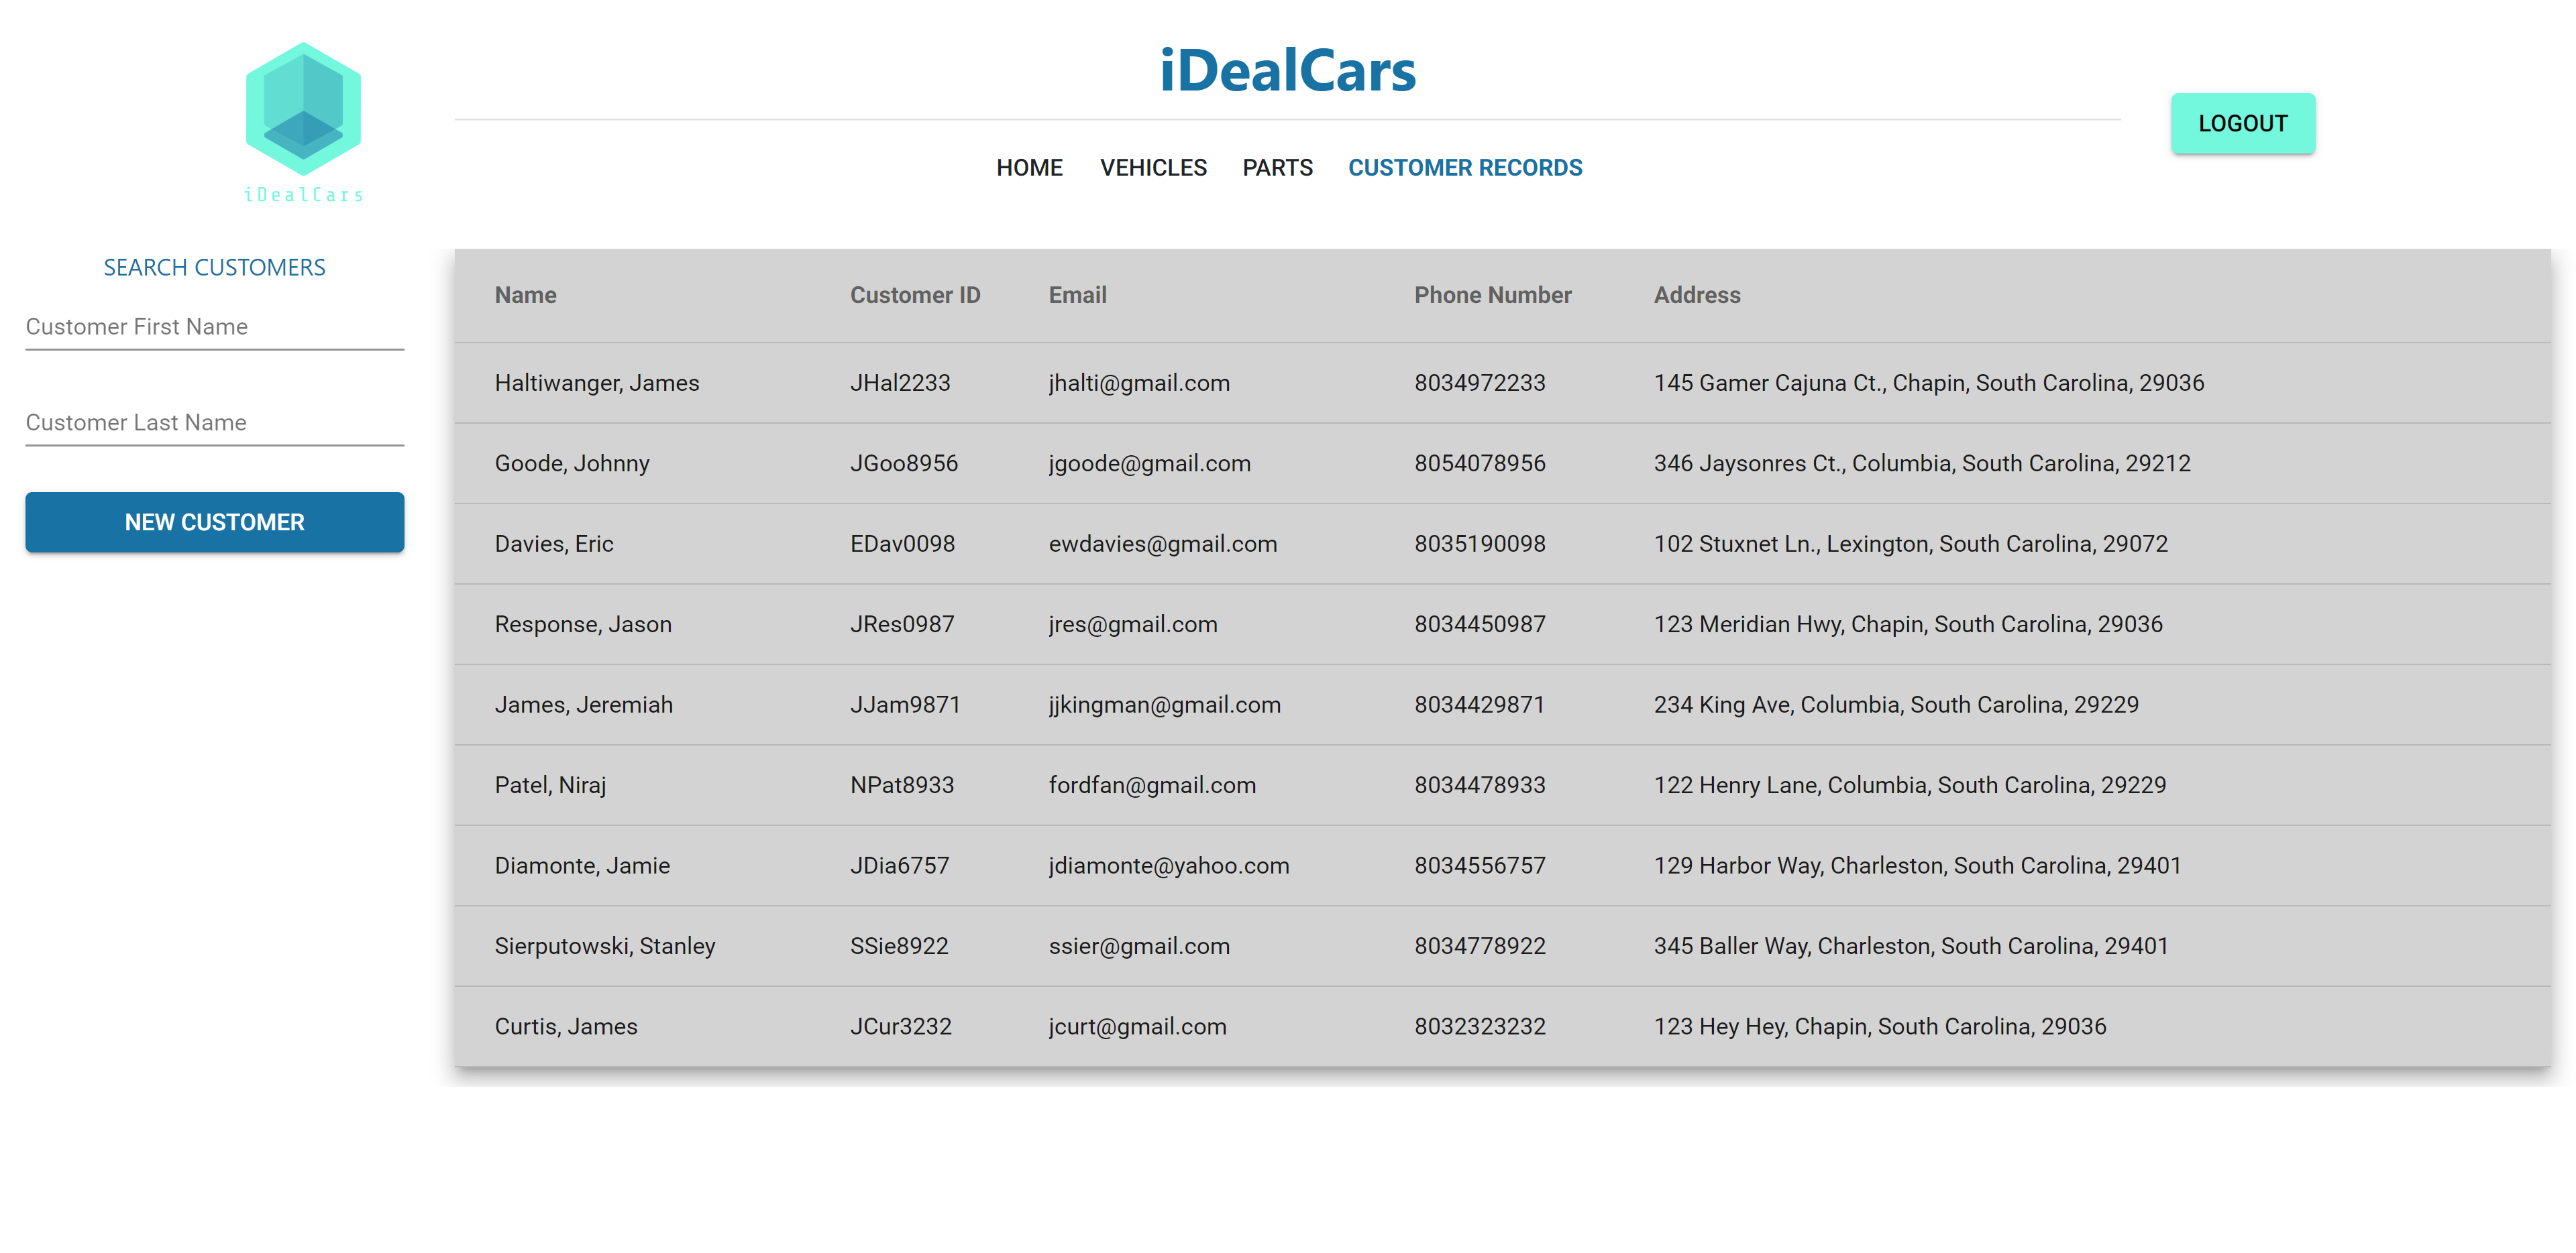Select the CUSTOMER RECORDS tab
The width and height of the screenshot is (2576, 1253).
[1464, 168]
